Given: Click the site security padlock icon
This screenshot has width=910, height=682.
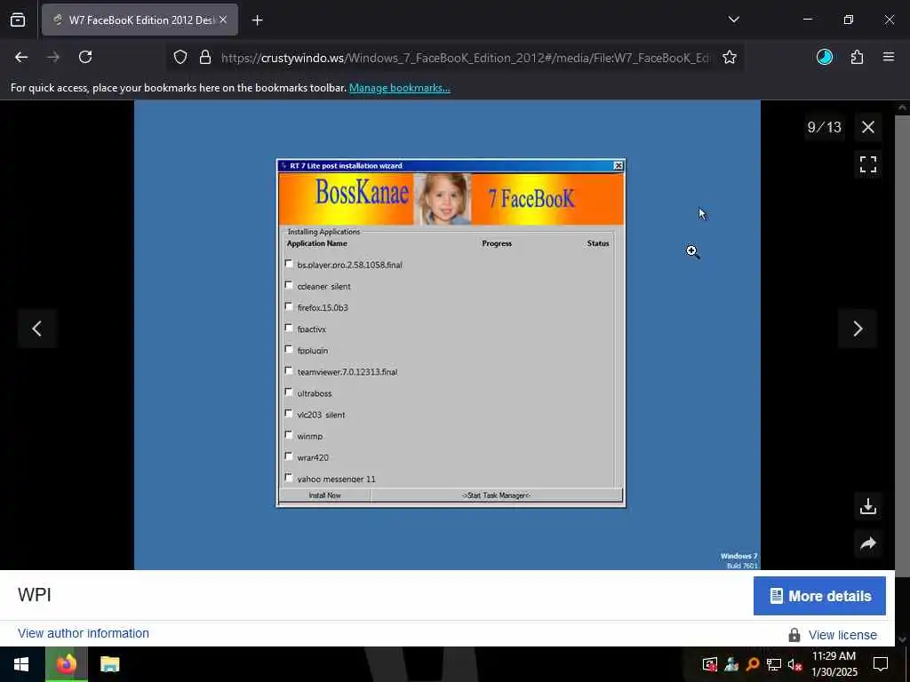Looking at the screenshot, I should tap(205, 57).
